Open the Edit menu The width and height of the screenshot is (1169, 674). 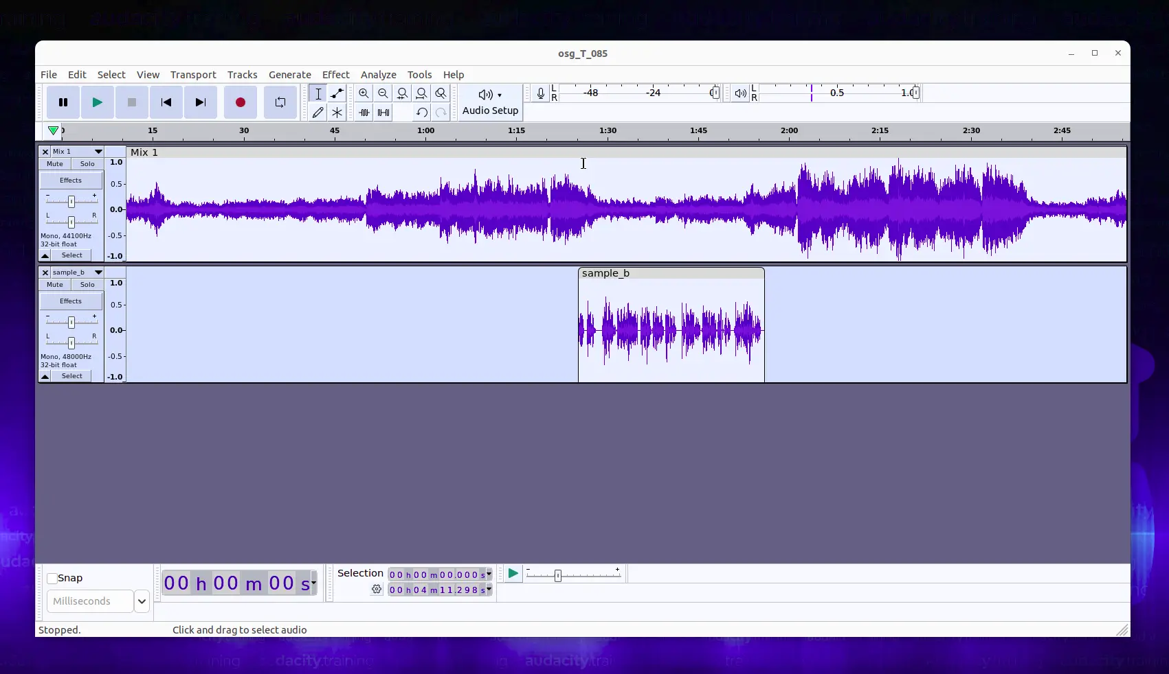(77, 75)
